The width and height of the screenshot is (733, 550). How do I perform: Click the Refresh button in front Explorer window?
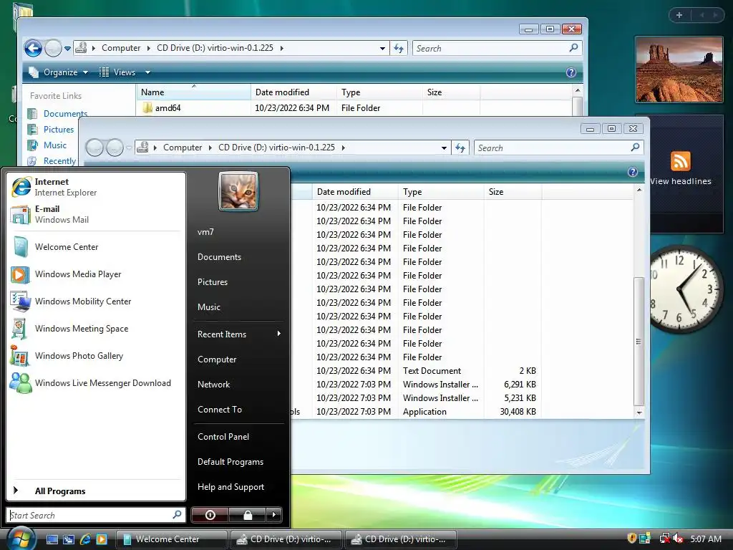coord(460,148)
